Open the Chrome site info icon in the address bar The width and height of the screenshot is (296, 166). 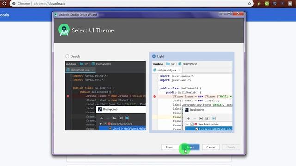tap(14, 4)
